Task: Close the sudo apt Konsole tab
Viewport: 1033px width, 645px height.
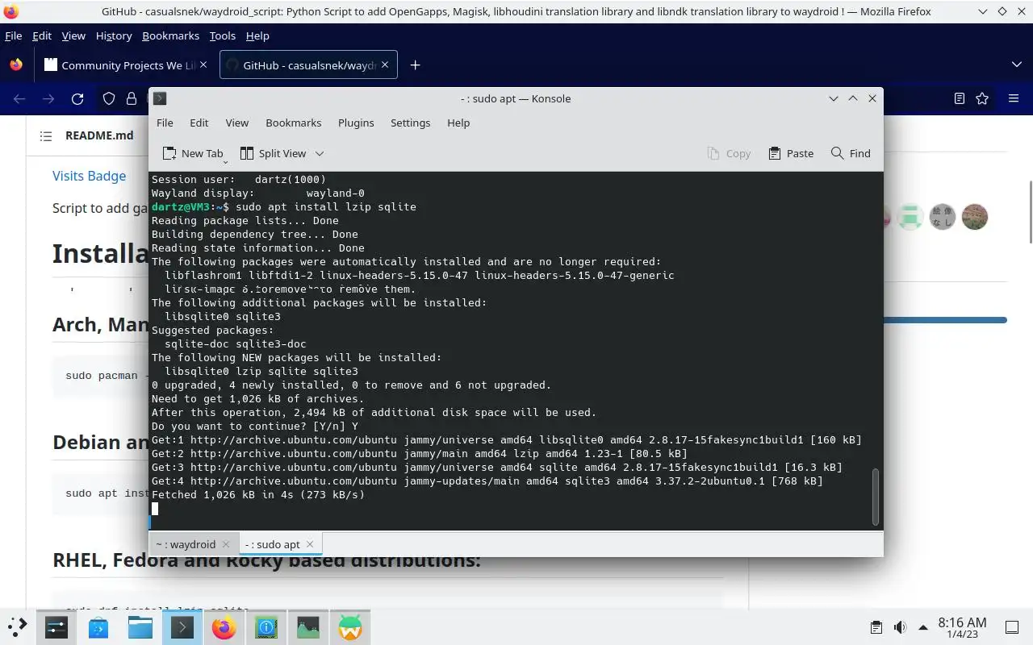Action: (x=311, y=544)
